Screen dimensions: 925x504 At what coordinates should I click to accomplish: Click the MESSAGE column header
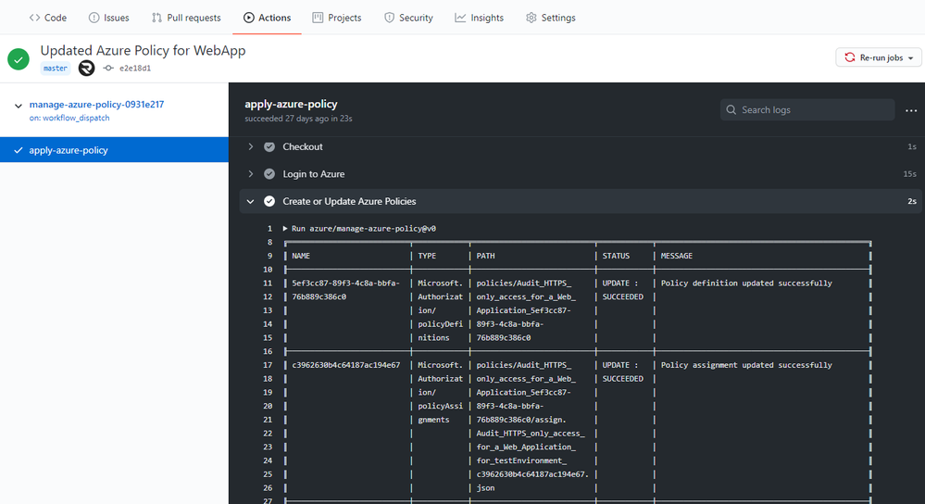click(x=677, y=256)
